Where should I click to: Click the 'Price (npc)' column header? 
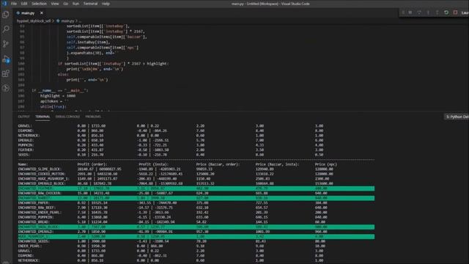pos(325,164)
